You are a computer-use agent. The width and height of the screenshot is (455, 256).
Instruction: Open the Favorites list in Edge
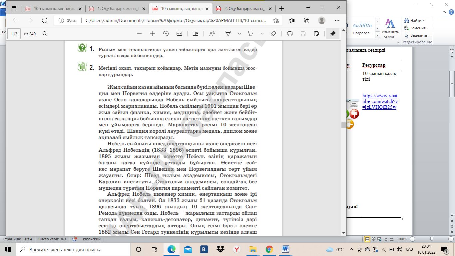(x=292, y=20)
